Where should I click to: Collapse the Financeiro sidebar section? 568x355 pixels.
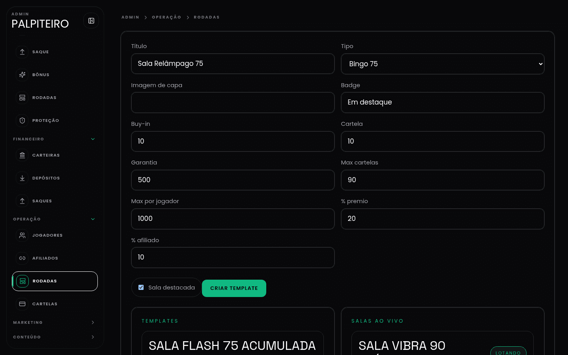(x=93, y=139)
